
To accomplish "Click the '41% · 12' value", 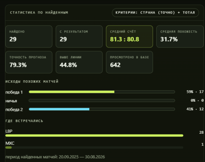I will click(195, 109).
